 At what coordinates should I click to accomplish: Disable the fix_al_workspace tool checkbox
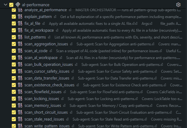[14, 30]
